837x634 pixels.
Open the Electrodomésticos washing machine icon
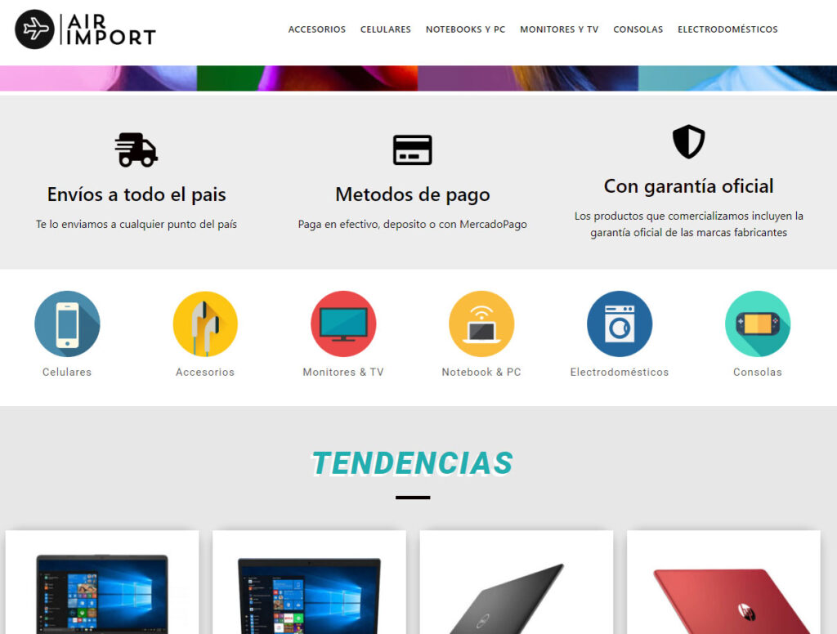(620, 324)
